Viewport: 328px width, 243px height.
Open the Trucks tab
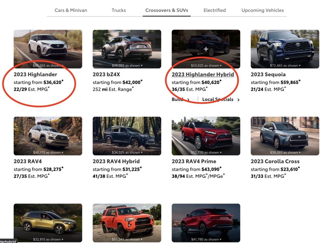tap(119, 10)
